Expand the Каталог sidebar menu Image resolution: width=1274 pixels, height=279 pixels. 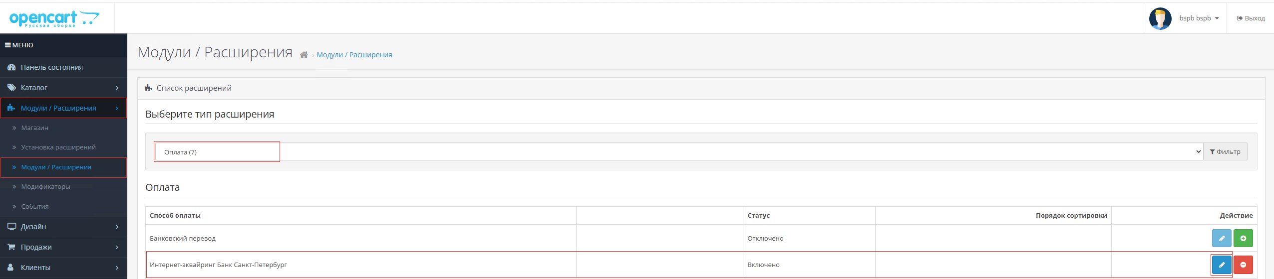click(63, 88)
